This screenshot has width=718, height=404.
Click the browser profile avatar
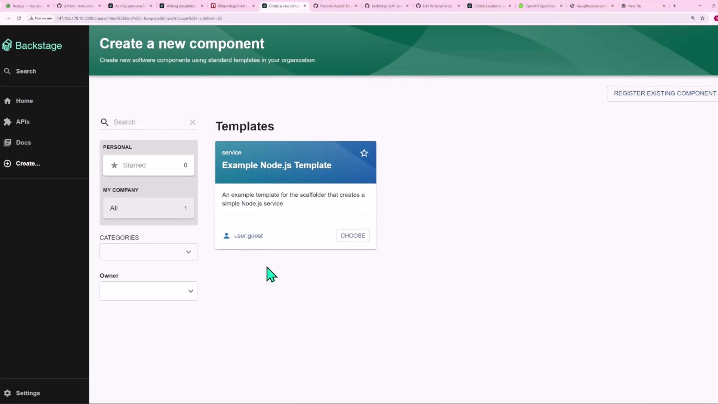coord(716,18)
